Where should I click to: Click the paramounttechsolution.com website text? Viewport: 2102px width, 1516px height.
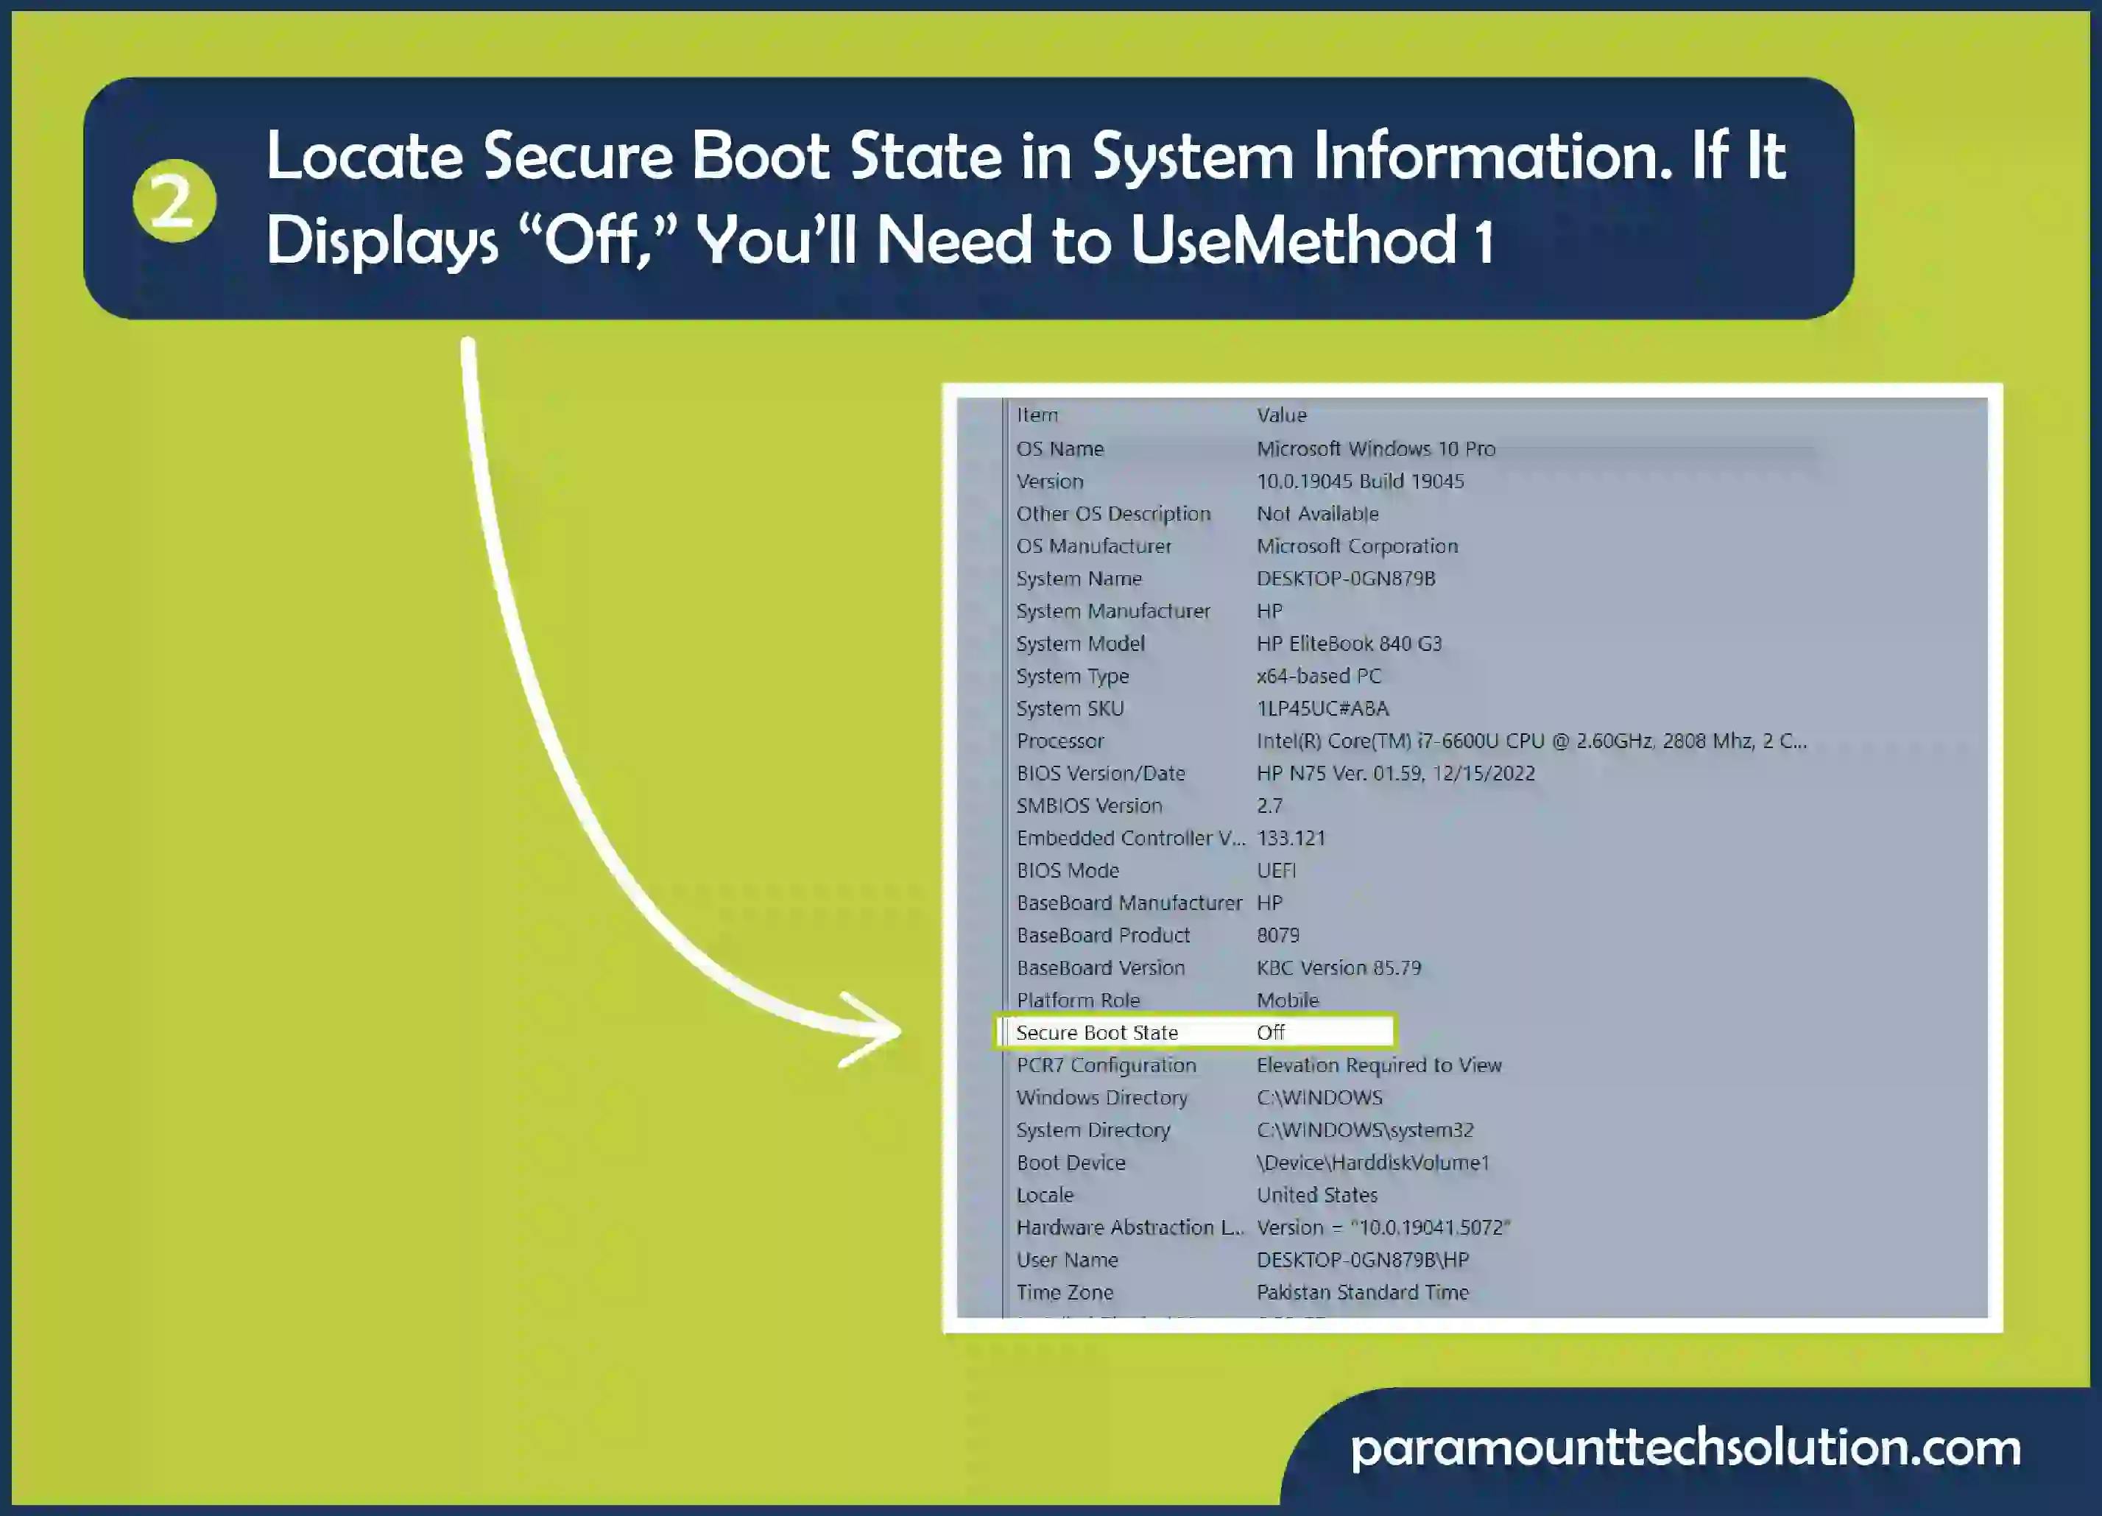(x=1685, y=1448)
